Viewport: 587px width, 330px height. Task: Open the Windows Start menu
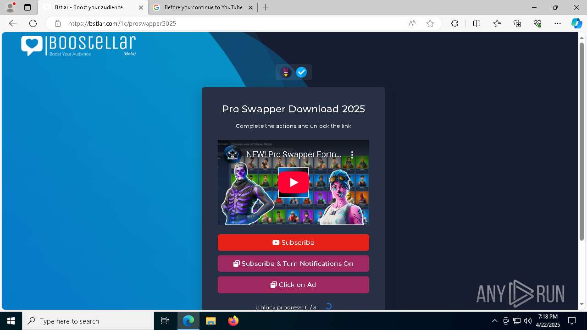11,321
